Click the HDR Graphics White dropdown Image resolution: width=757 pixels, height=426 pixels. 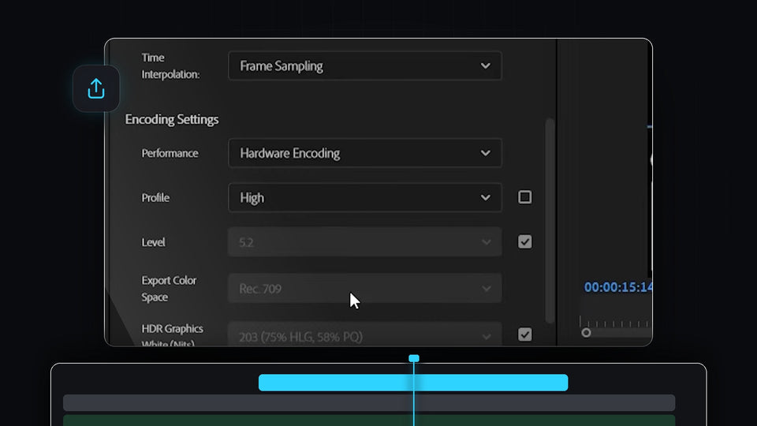(365, 334)
